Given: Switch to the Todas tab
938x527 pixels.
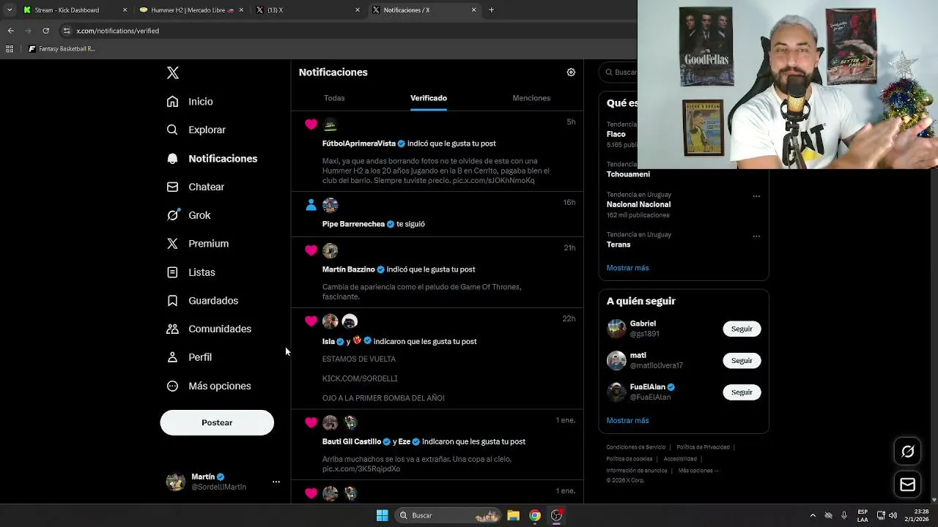Looking at the screenshot, I should click(x=334, y=98).
